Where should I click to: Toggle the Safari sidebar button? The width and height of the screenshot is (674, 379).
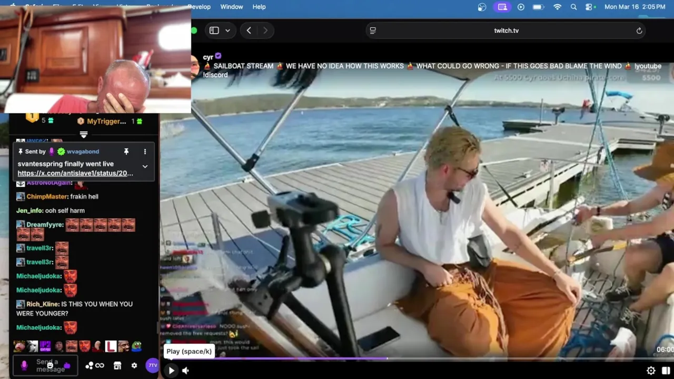(x=214, y=31)
